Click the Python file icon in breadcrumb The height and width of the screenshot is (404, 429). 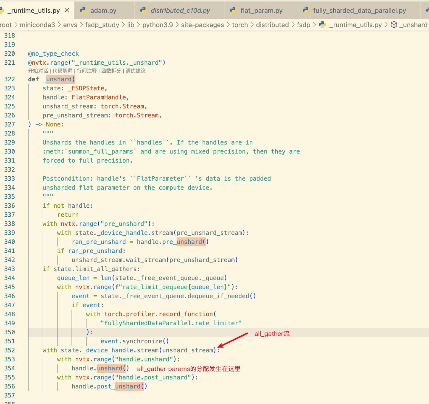click(x=322, y=25)
